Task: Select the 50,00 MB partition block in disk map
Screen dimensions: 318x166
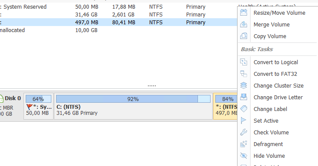Action: 39,106
